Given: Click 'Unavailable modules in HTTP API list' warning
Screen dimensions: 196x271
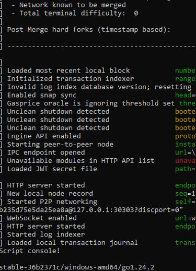Looking at the screenshot, I should (x=80, y=161).
